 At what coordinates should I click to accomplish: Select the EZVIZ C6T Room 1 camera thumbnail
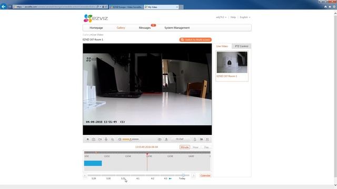tap(232, 62)
